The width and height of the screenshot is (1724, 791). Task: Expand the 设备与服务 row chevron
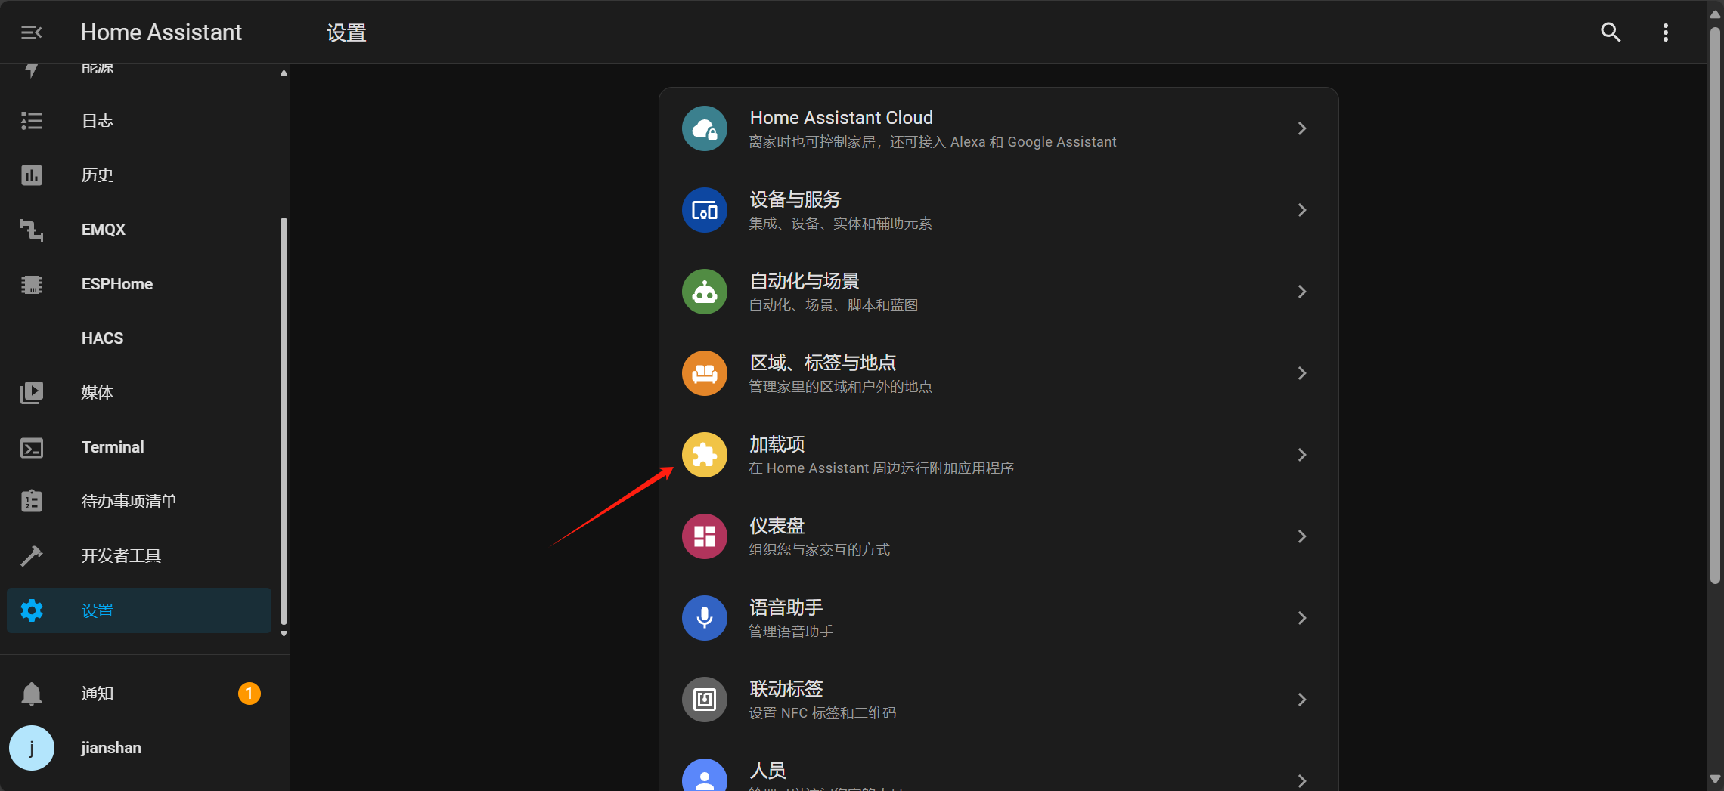(x=1302, y=210)
